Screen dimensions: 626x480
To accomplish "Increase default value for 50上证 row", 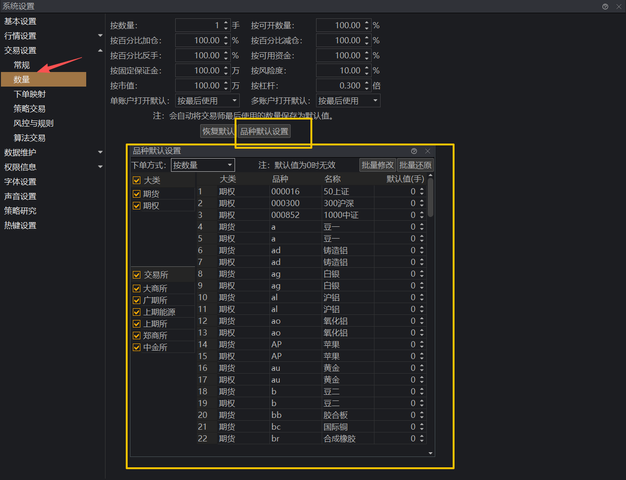I will click(x=422, y=189).
